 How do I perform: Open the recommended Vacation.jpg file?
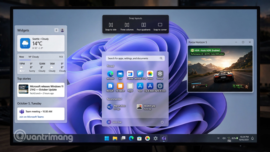click(146, 107)
